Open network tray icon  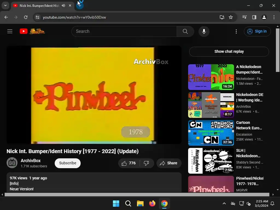pyautogui.click(x=241, y=203)
